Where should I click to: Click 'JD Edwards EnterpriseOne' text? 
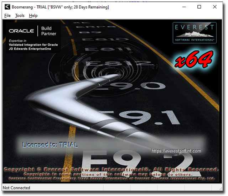30,49
